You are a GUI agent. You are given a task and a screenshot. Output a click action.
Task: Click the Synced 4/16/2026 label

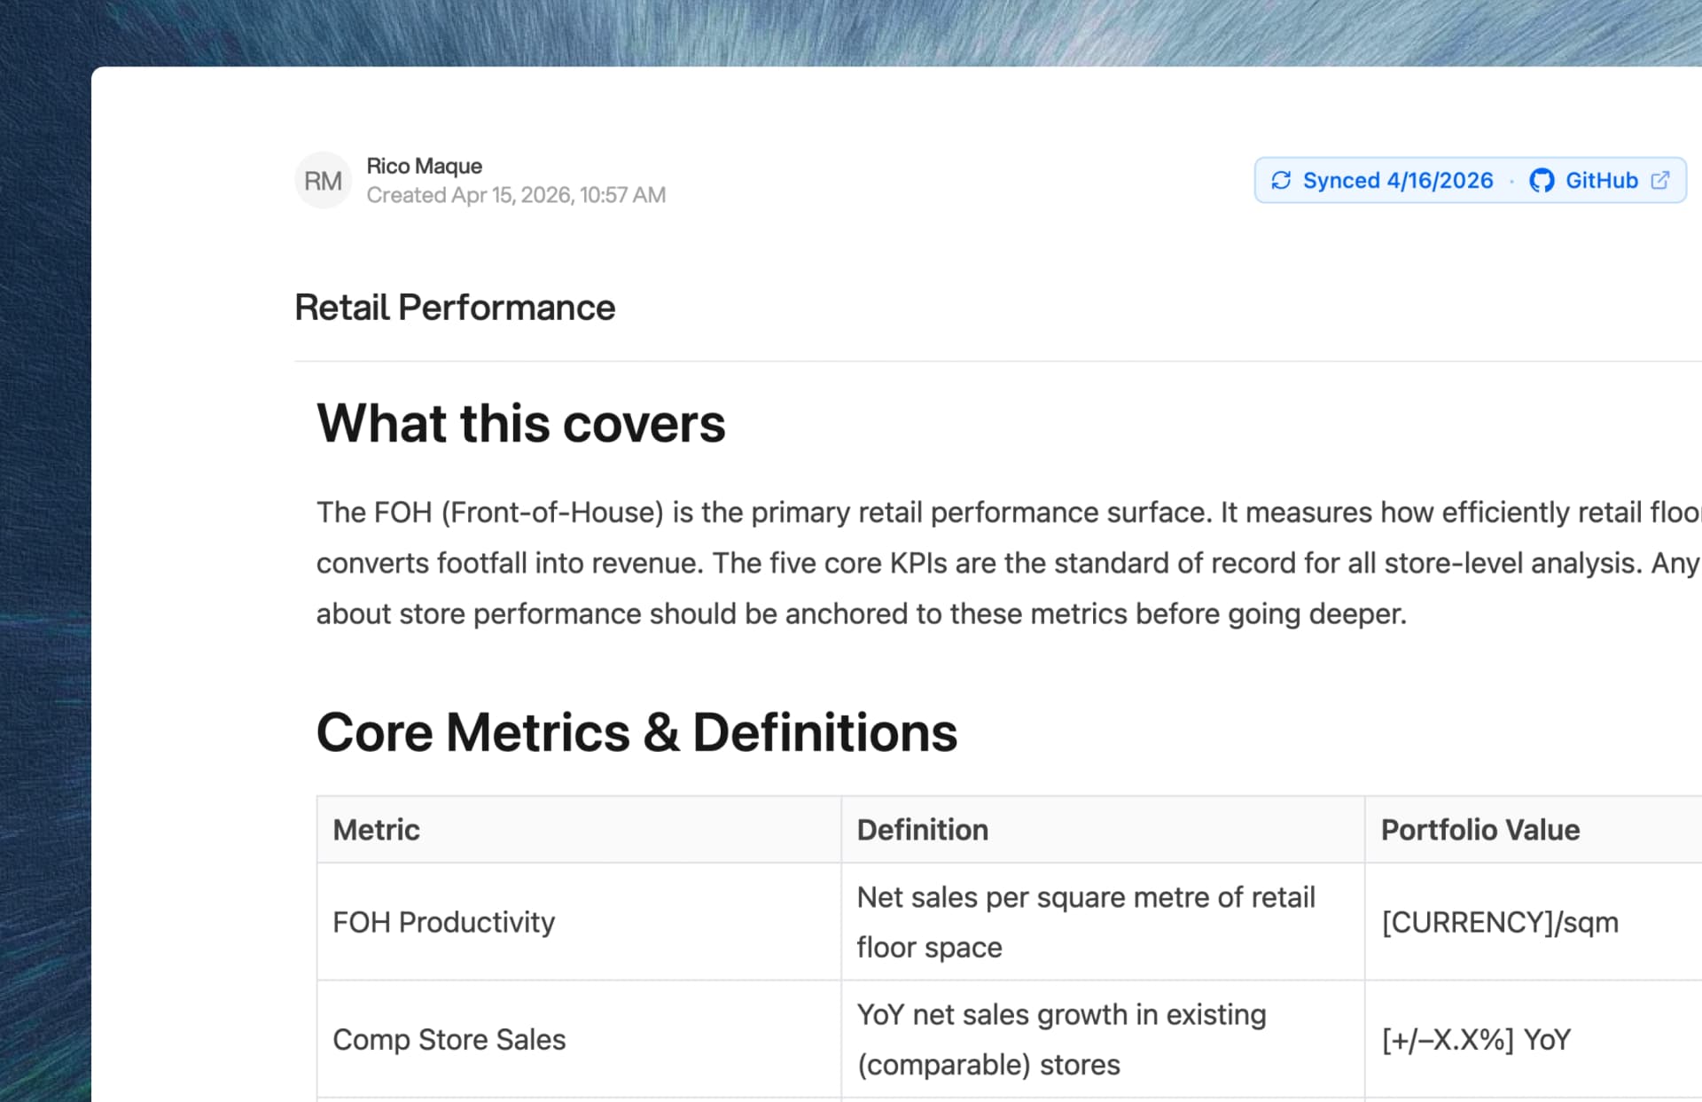click(x=1397, y=180)
